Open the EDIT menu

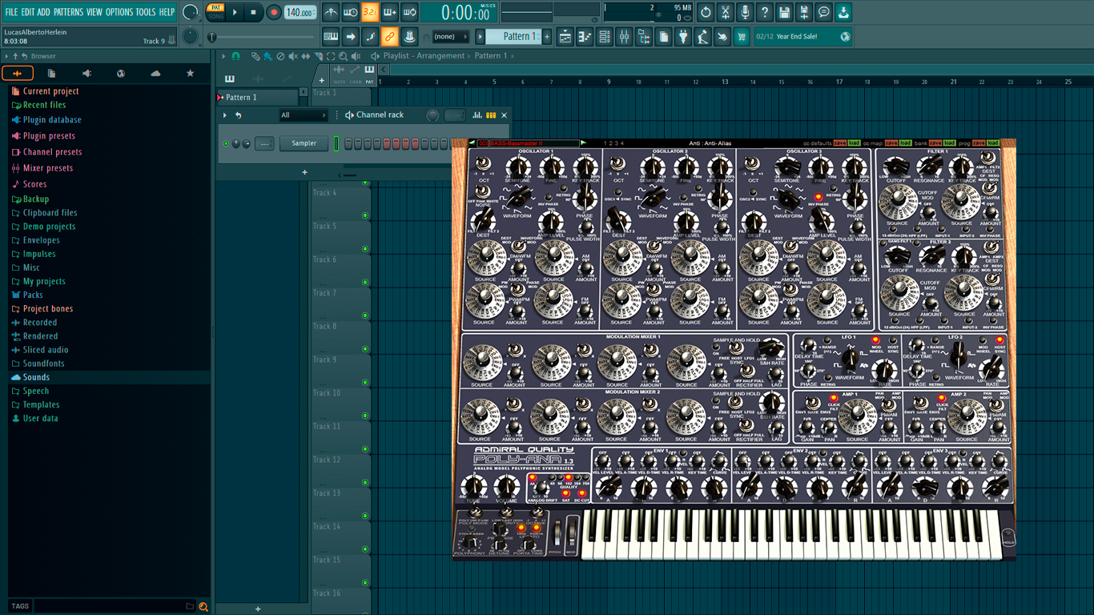(x=28, y=12)
